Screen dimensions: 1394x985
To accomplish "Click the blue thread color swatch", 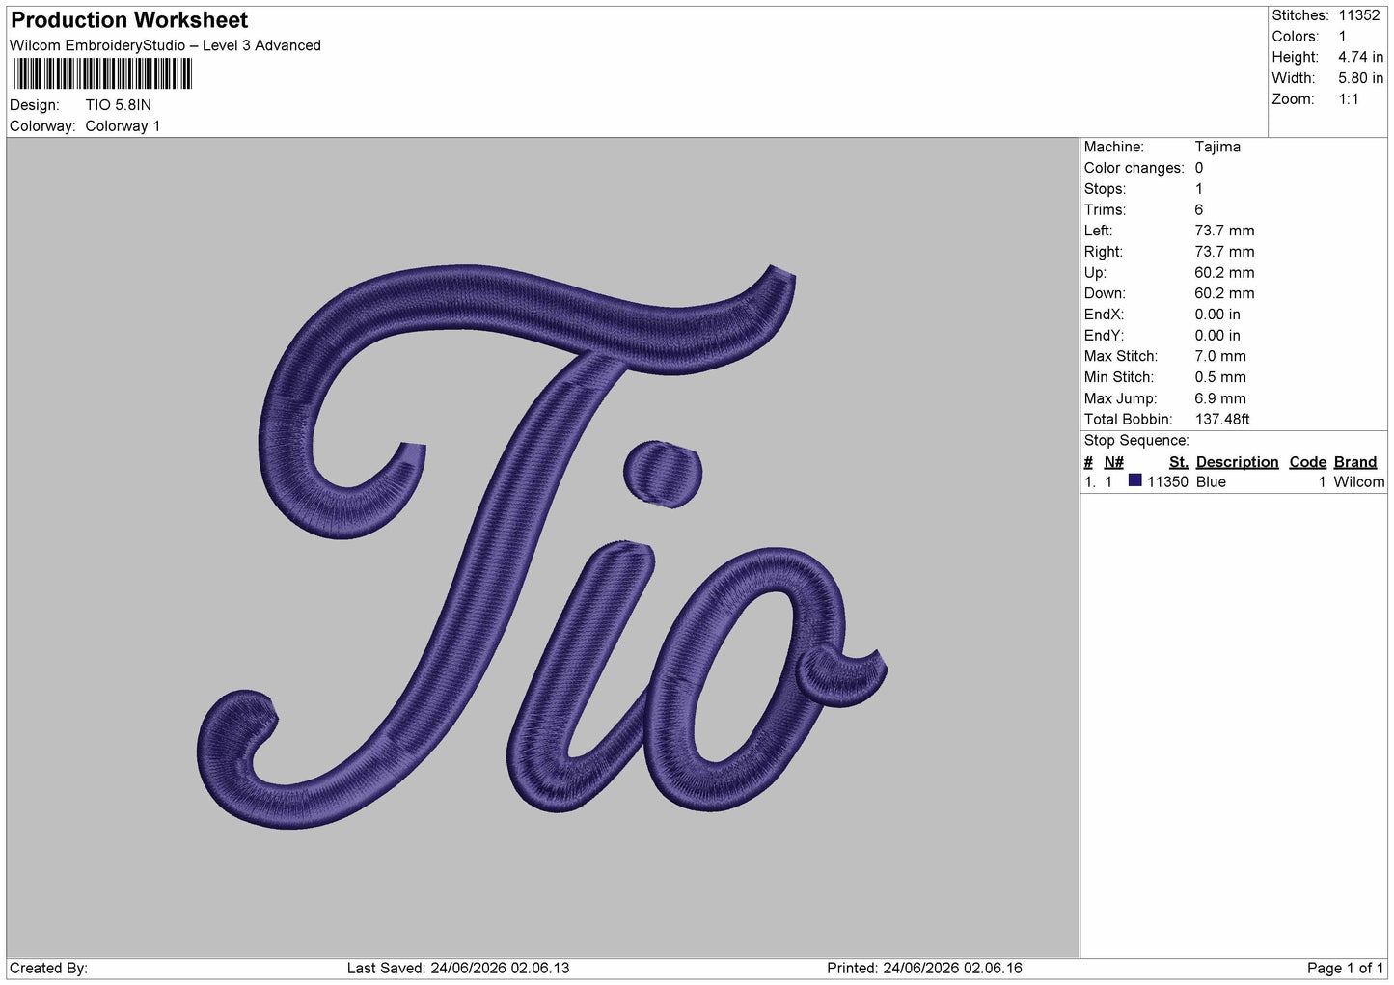I will click(1134, 480).
